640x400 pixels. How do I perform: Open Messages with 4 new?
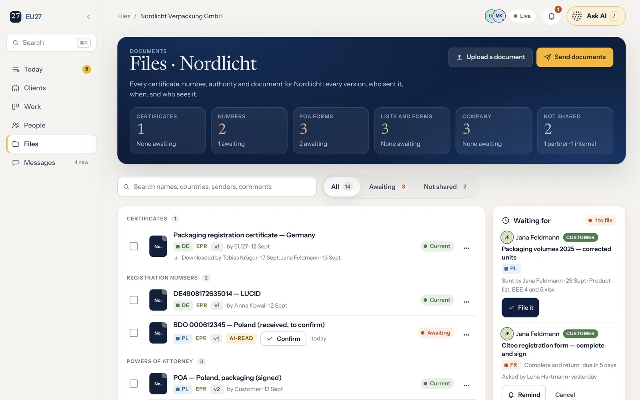click(x=51, y=162)
